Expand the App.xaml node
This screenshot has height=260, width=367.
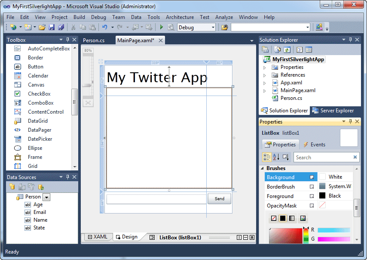(x=265, y=83)
